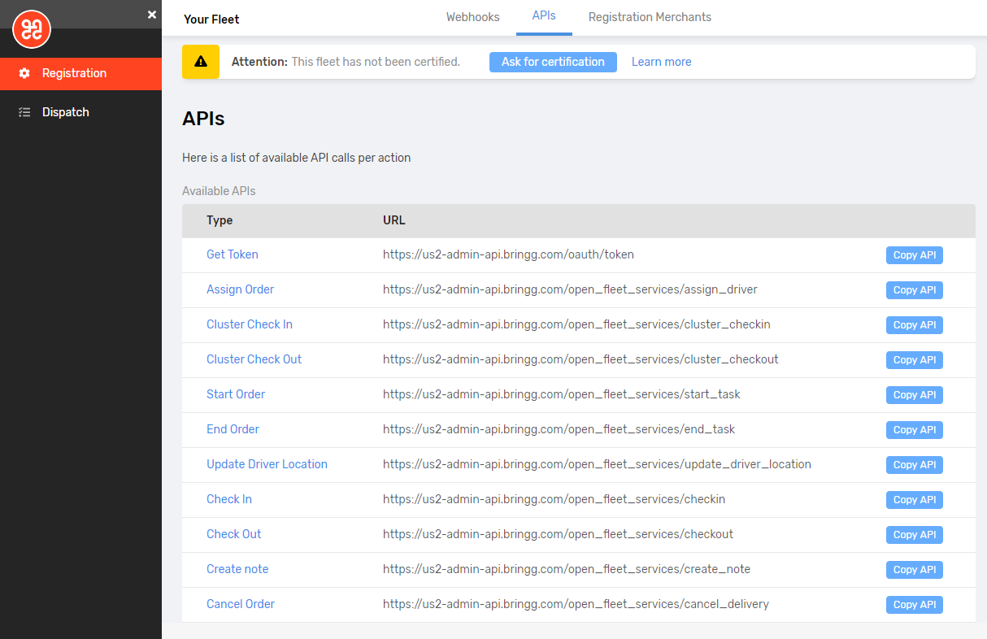987x639 pixels.
Task: Copy API for Assign Order
Action: 915,290
